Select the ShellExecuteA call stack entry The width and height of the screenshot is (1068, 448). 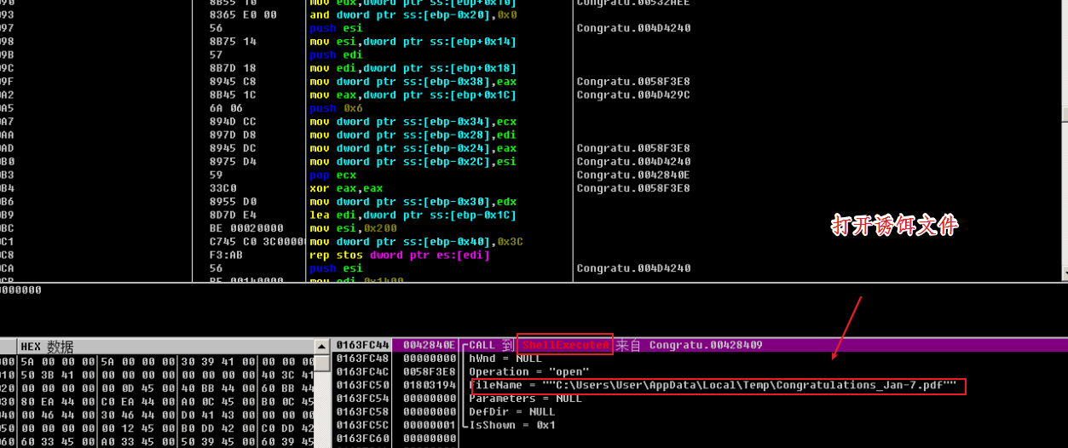tap(563, 345)
